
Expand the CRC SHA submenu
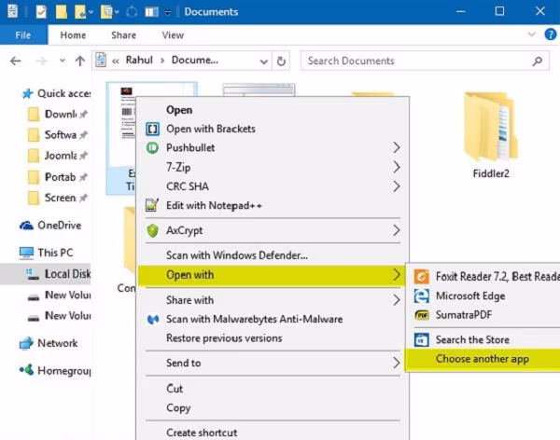click(273, 186)
